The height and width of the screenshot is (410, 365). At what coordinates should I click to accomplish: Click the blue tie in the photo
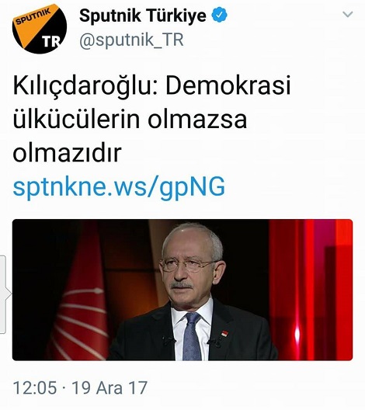click(x=192, y=336)
